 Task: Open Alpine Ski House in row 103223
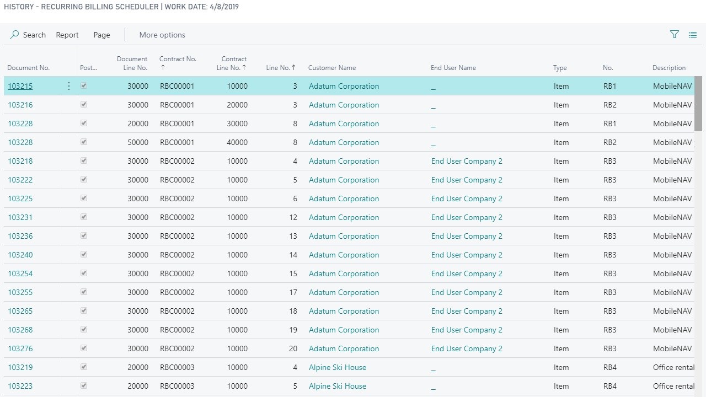[x=338, y=386]
